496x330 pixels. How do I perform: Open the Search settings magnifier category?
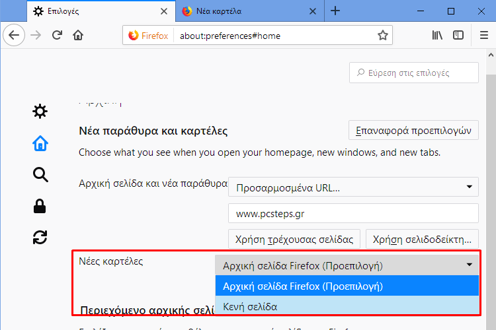click(40, 175)
